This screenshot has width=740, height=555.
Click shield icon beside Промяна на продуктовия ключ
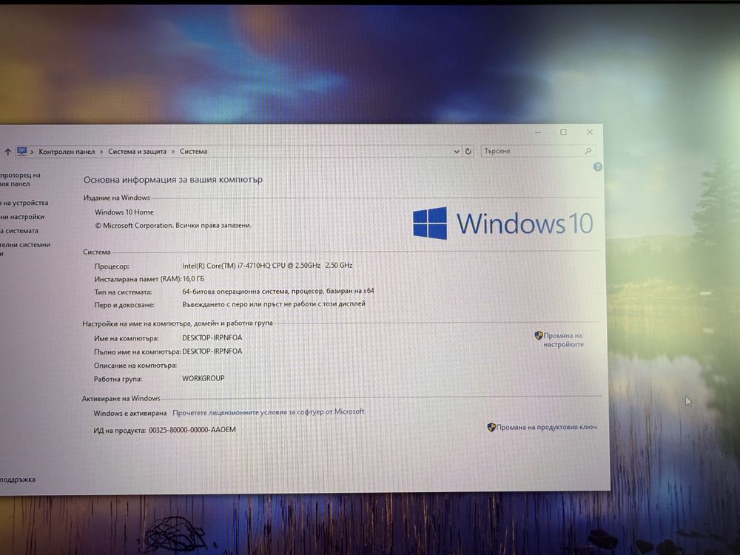491,427
